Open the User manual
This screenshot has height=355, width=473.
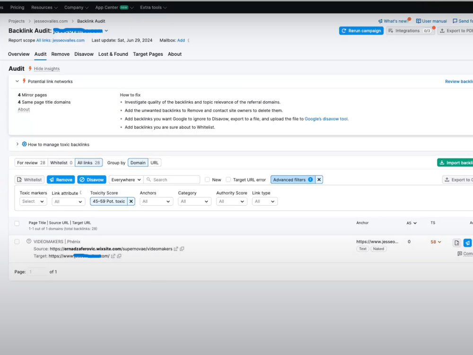tap(431, 21)
